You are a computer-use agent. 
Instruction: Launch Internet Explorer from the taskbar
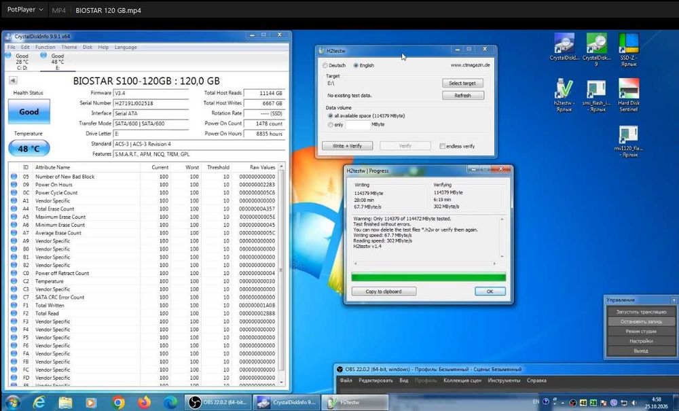coord(39,402)
